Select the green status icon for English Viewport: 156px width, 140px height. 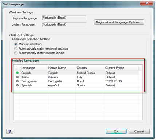click(x=17, y=73)
